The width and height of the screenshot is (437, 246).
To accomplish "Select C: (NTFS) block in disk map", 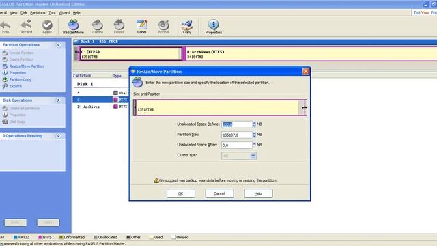I will click(x=131, y=54).
